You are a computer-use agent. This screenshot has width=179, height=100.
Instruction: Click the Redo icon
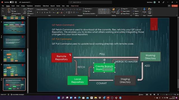(3, 11)
